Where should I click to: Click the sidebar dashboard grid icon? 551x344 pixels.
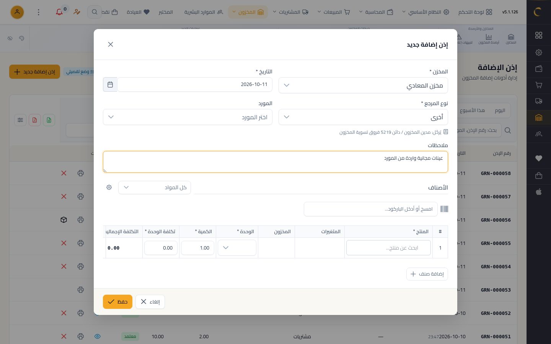coord(539,35)
